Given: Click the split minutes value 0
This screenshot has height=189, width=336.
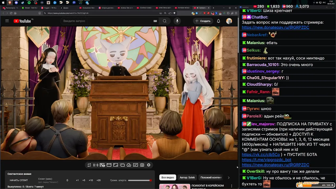Looking at the screenshot, I should pos(67,180).
